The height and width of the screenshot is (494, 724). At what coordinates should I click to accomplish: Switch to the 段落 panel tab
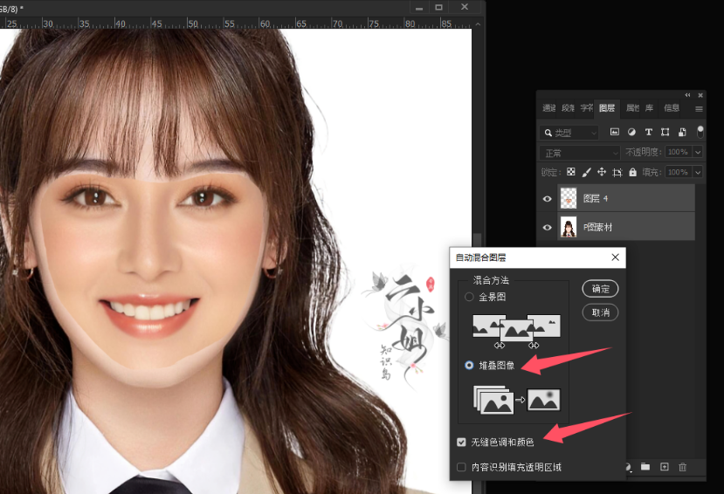[568, 108]
